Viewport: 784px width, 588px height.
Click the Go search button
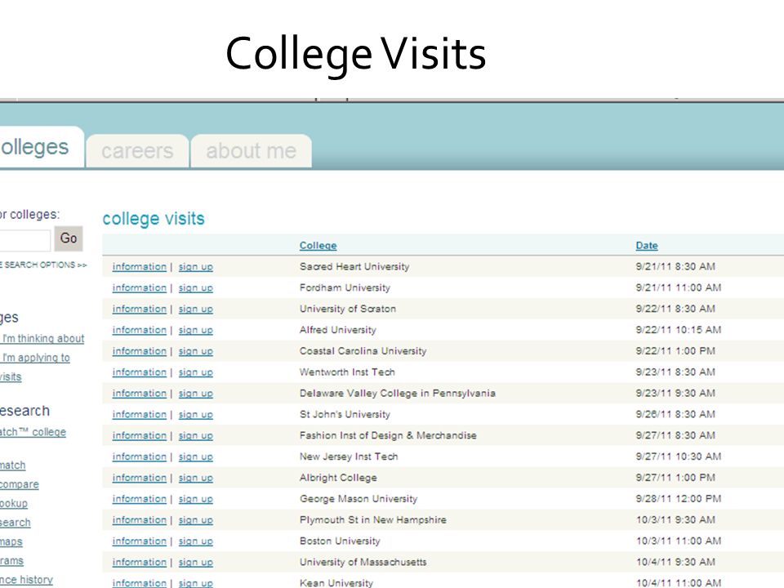pyautogui.click(x=69, y=238)
